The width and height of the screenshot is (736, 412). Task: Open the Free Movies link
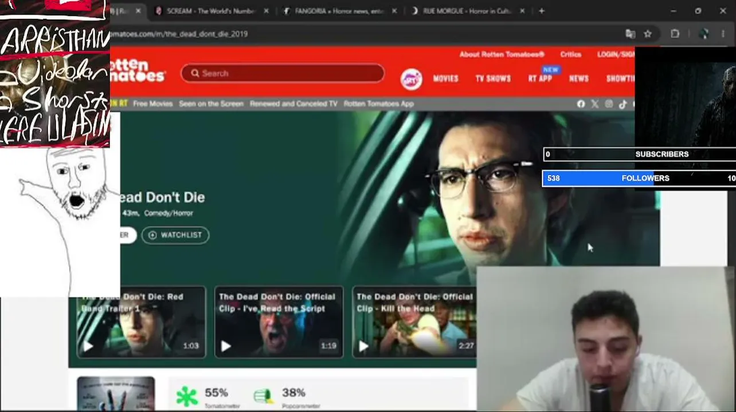152,104
